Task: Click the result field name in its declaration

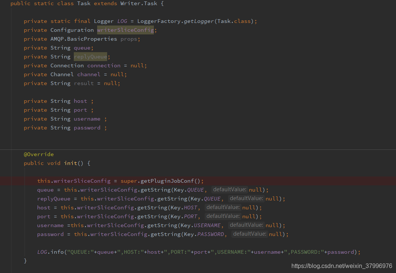Action: [x=83, y=83]
